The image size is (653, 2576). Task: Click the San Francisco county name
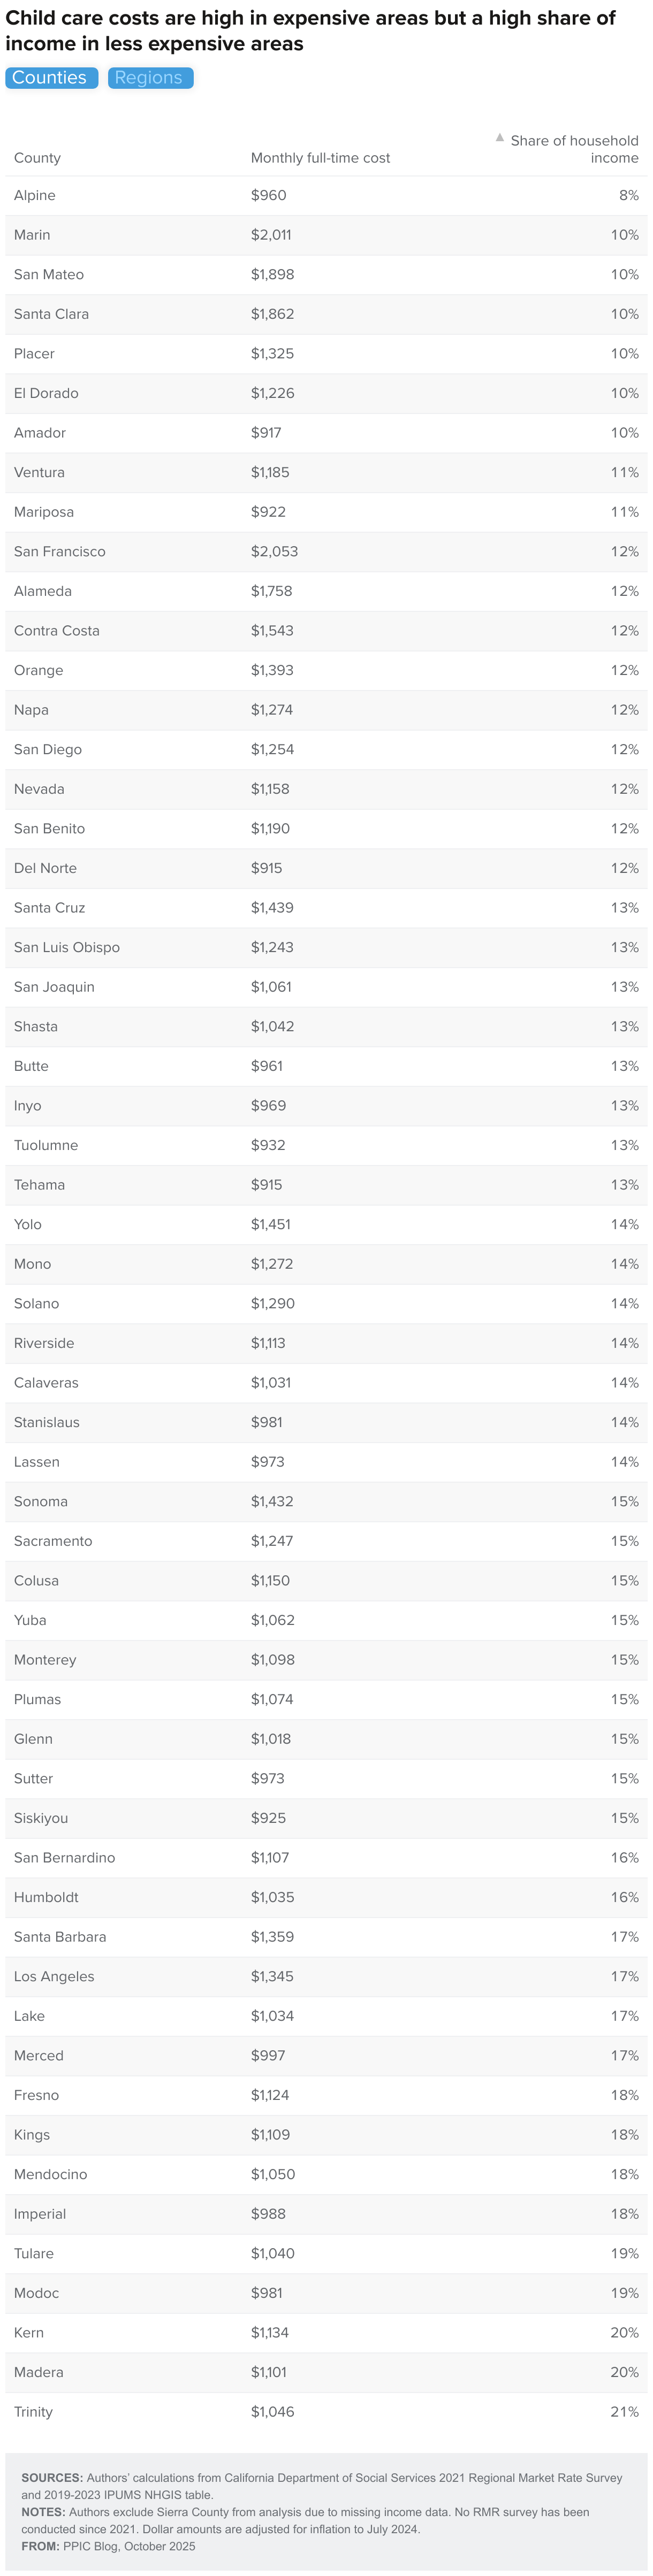pyautogui.click(x=60, y=551)
